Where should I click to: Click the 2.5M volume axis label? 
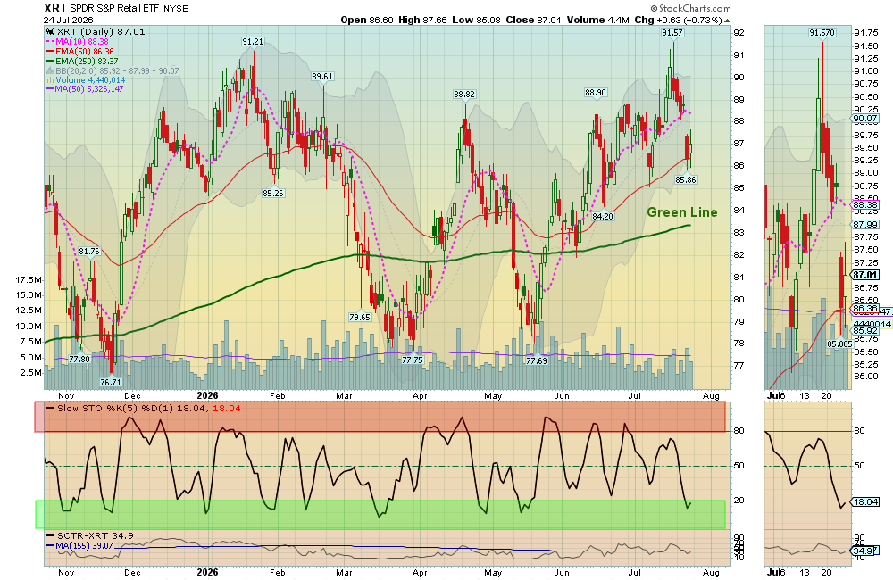31,373
